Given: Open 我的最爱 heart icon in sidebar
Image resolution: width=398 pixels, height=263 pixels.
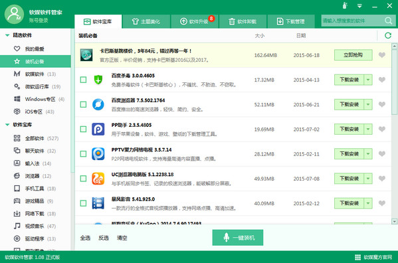Looking at the screenshot, I should click(17, 48).
